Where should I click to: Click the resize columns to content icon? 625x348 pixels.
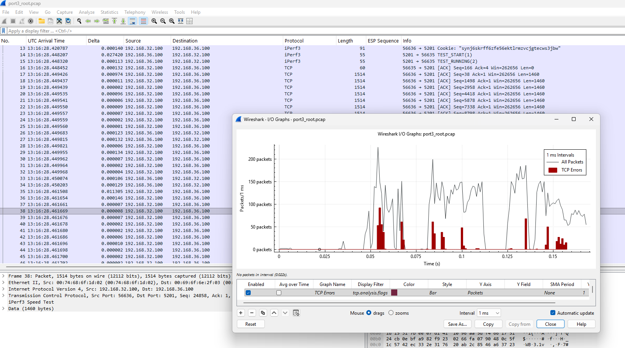point(181,21)
